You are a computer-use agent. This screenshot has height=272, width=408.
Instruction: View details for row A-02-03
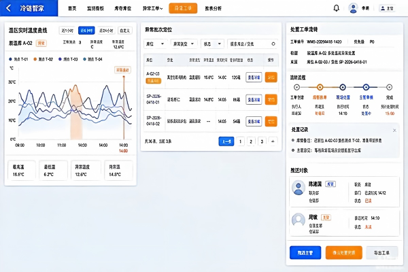[x=254, y=78]
